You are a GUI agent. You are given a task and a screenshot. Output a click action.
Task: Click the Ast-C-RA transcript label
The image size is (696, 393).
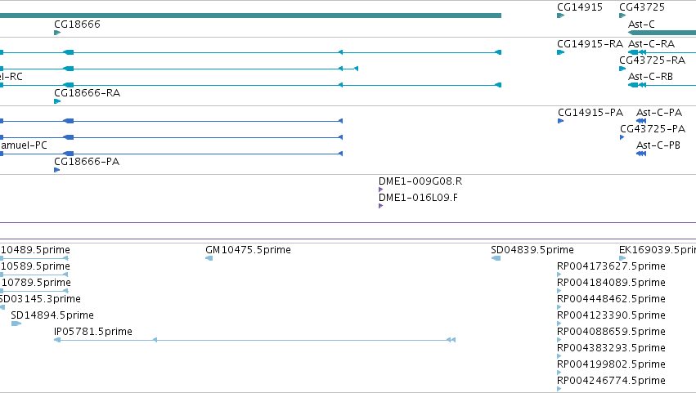tap(651, 44)
